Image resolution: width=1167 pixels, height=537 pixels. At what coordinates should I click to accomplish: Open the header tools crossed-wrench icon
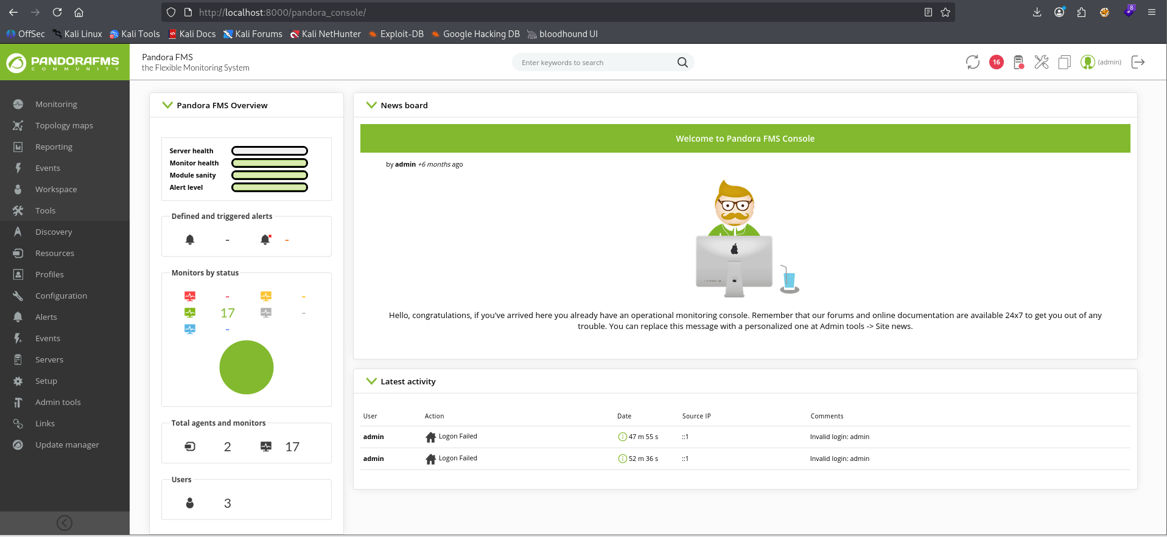[x=1042, y=62]
